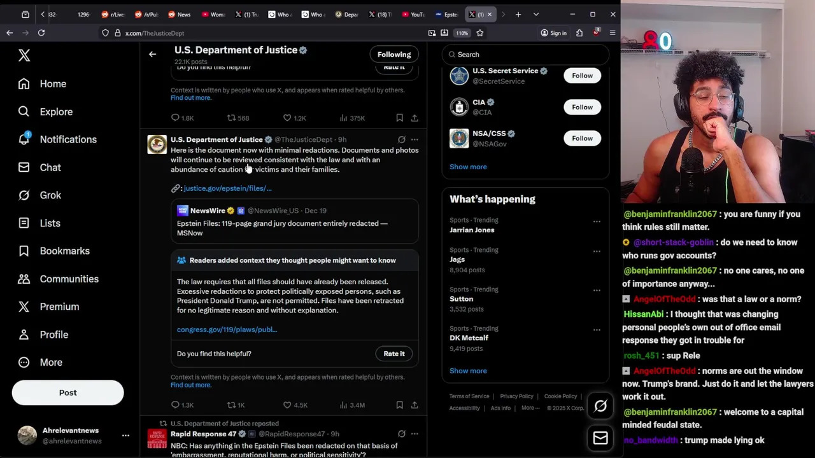Click Show more under What's happening

click(468, 371)
